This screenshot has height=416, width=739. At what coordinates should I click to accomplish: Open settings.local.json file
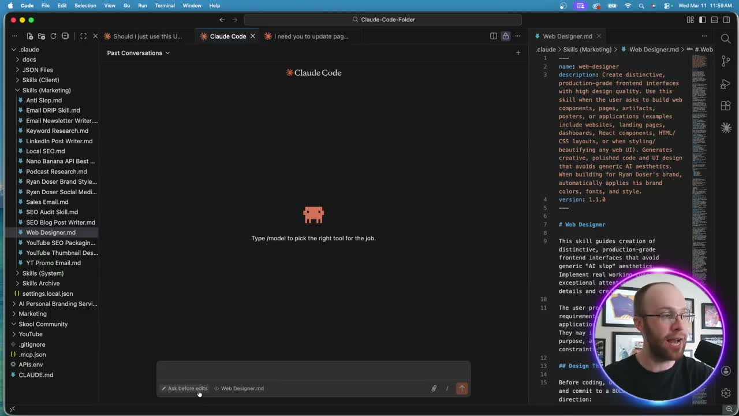click(x=47, y=294)
